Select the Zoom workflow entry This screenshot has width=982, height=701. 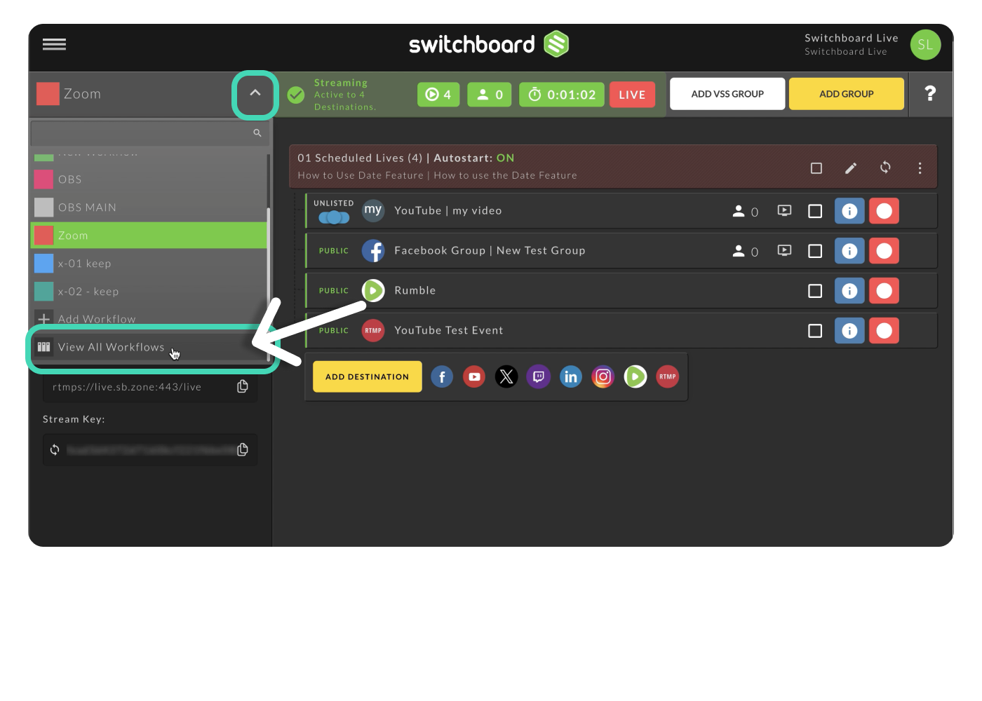pos(149,236)
